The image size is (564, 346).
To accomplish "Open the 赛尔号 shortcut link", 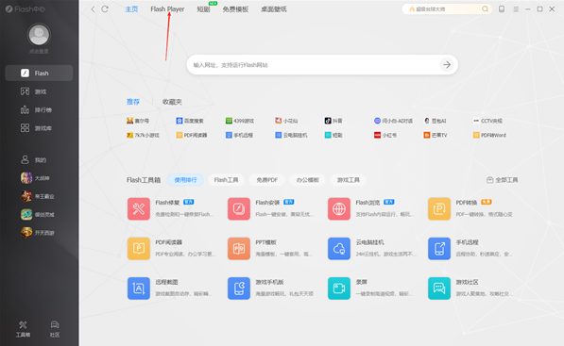I will point(138,121).
